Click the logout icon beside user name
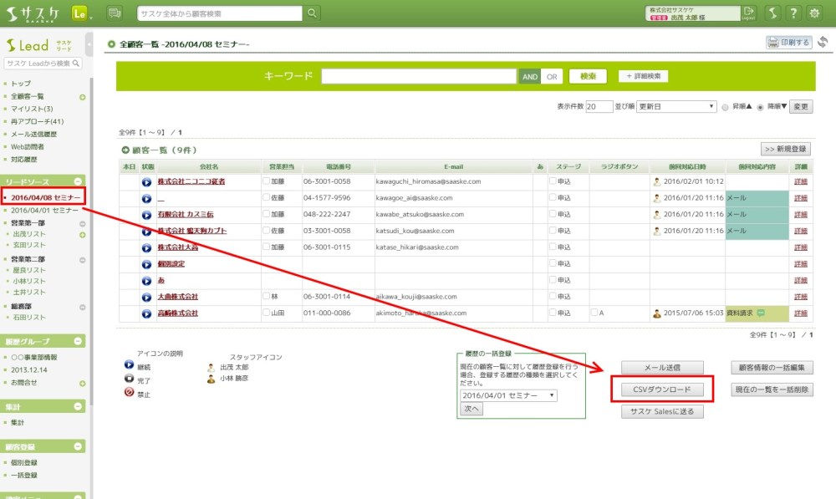The width and height of the screenshot is (836, 499). [x=747, y=13]
